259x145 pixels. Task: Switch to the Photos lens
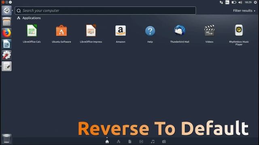click(x=164, y=141)
